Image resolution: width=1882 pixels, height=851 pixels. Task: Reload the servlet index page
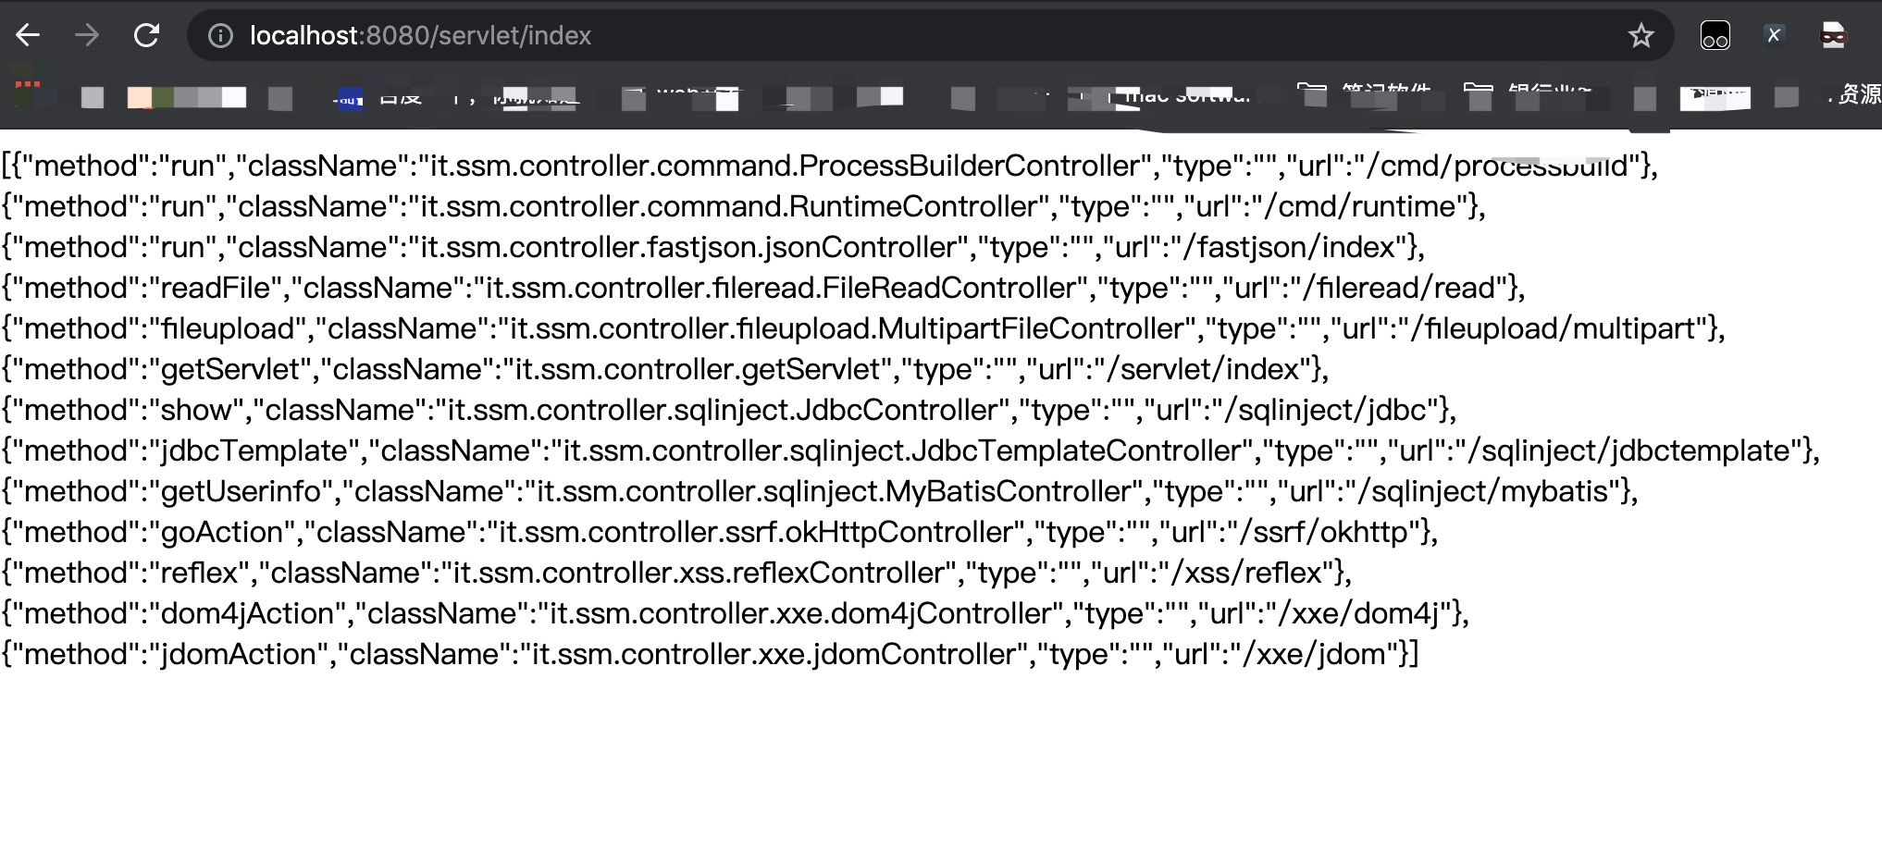(146, 36)
